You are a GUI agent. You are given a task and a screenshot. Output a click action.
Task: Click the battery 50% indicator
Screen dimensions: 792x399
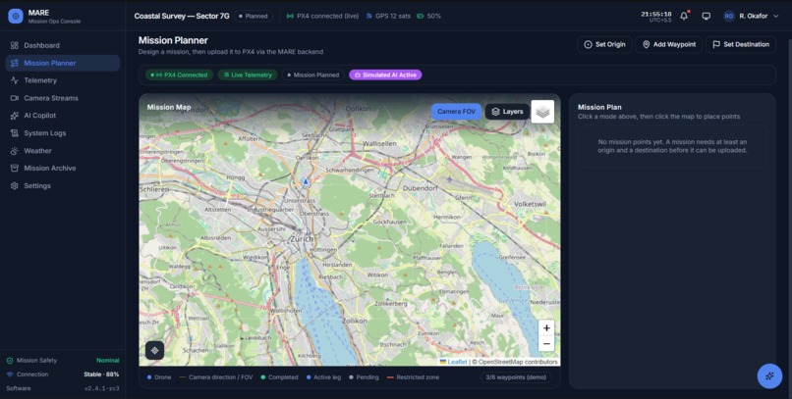tap(428, 16)
